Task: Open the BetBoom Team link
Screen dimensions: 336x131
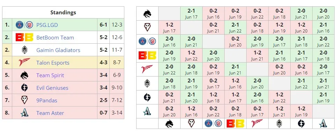Action: [x=55, y=37]
